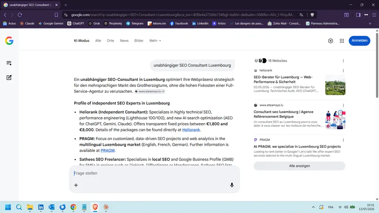Follow the PRAGM link in the answer
379x213 pixels.
(x=108, y=151)
